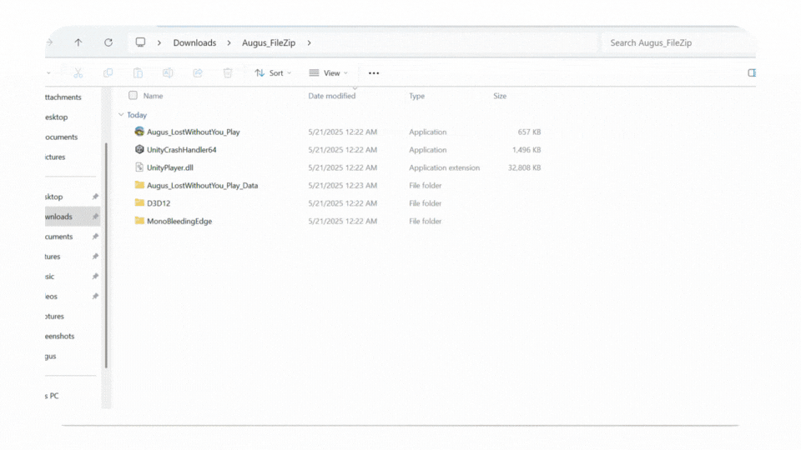
Task: Select pinned Documents in navigation pane
Action: click(x=58, y=237)
